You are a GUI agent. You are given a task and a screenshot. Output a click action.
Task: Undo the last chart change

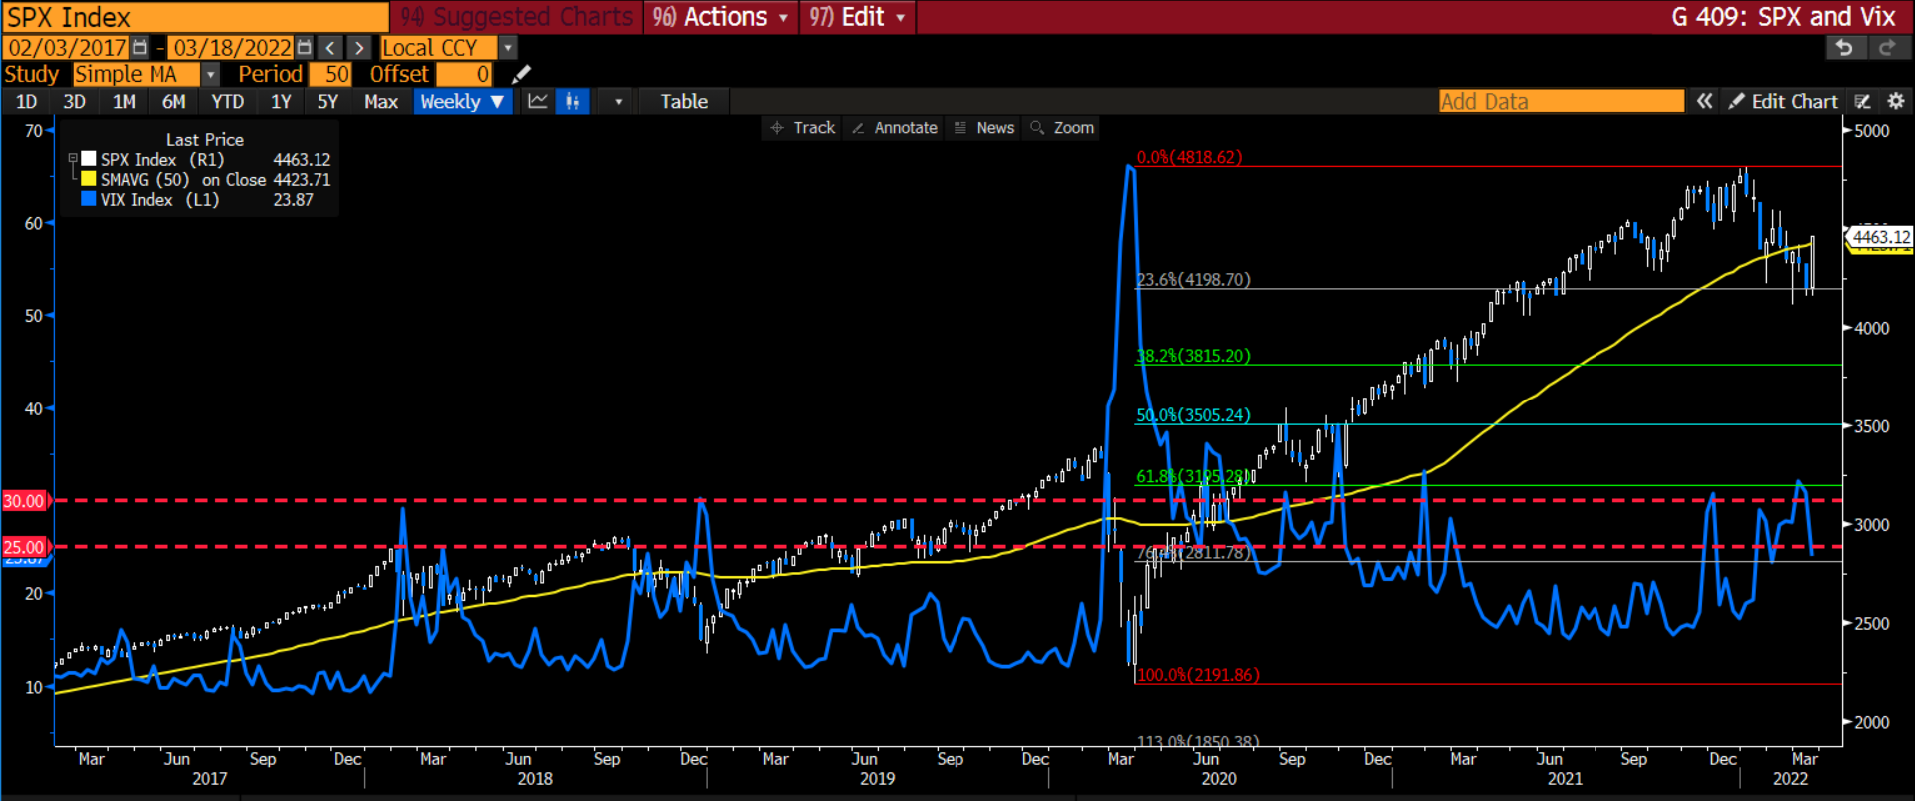[x=1845, y=47]
